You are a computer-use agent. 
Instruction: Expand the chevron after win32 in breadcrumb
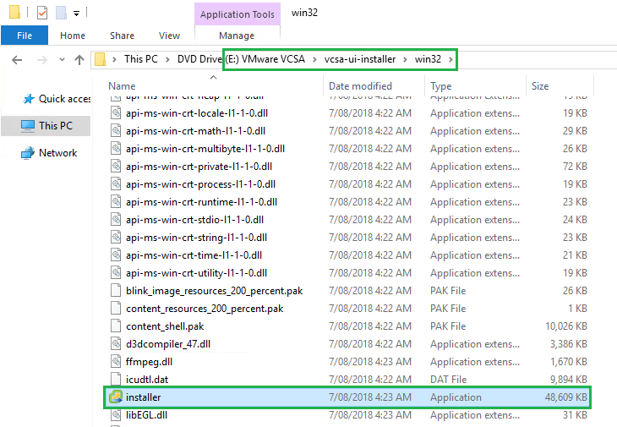[450, 59]
